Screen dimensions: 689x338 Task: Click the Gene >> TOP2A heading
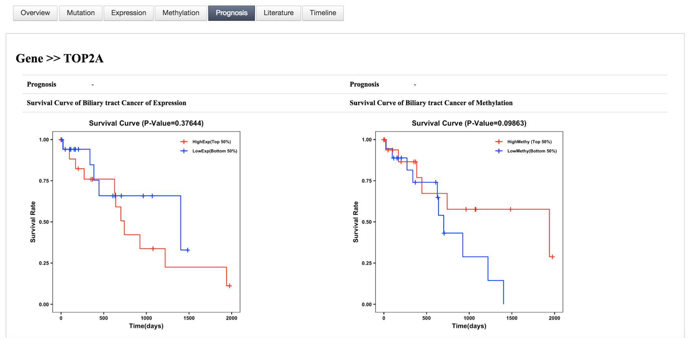pyautogui.click(x=60, y=59)
